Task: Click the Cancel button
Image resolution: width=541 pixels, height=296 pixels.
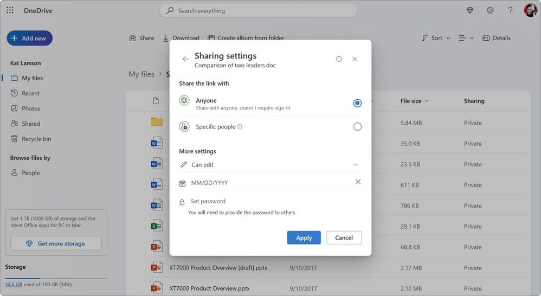Action: coord(344,237)
